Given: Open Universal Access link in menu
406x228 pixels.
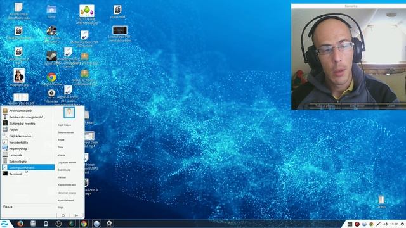Looking at the screenshot, I should pos(67,193).
